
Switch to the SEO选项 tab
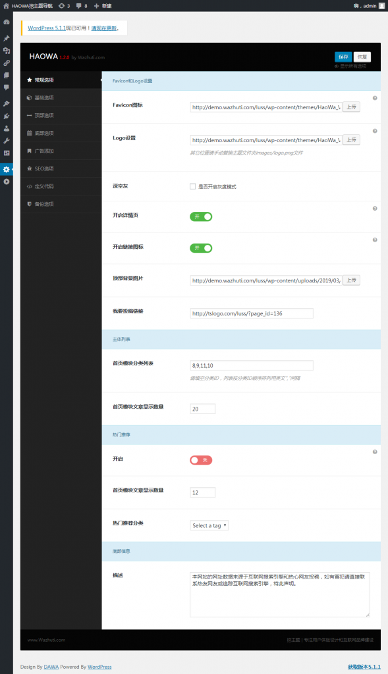[61, 168]
